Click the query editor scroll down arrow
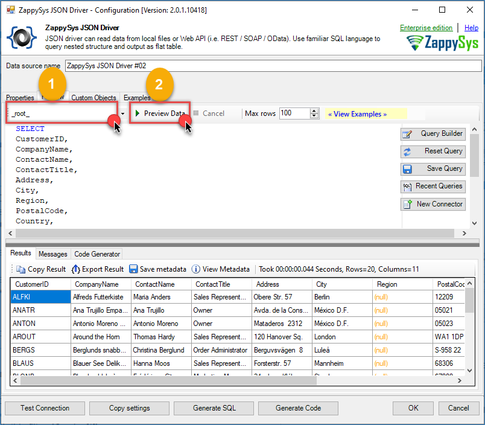The image size is (485, 425). (x=474, y=223)
